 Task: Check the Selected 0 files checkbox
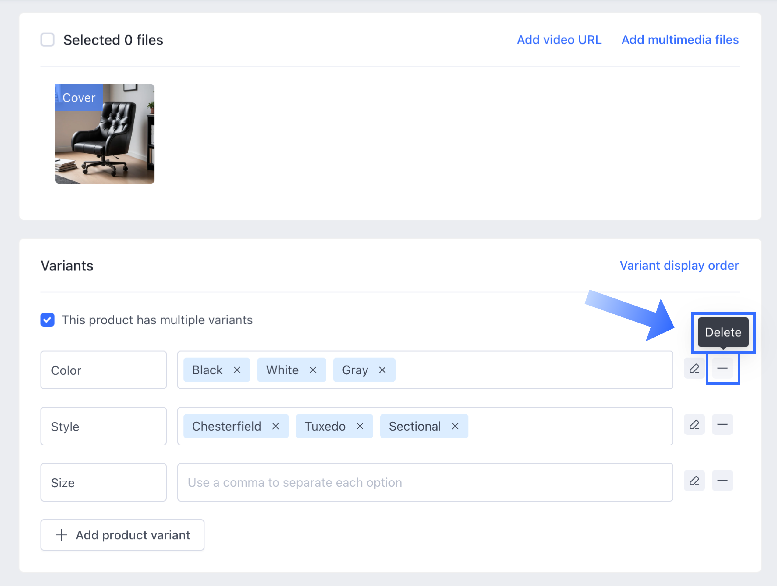[48, 40]
